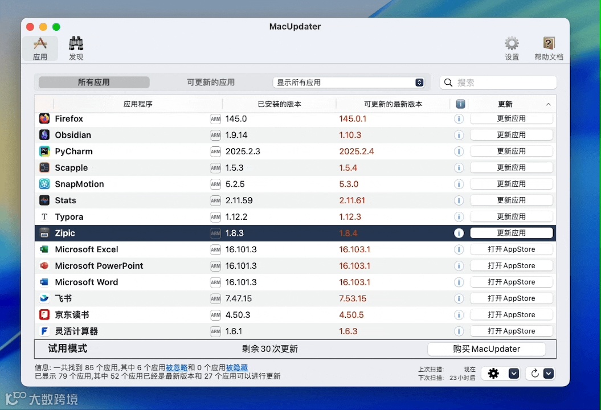Click Stats installed version 2.11.59

[x=239, y=200]
